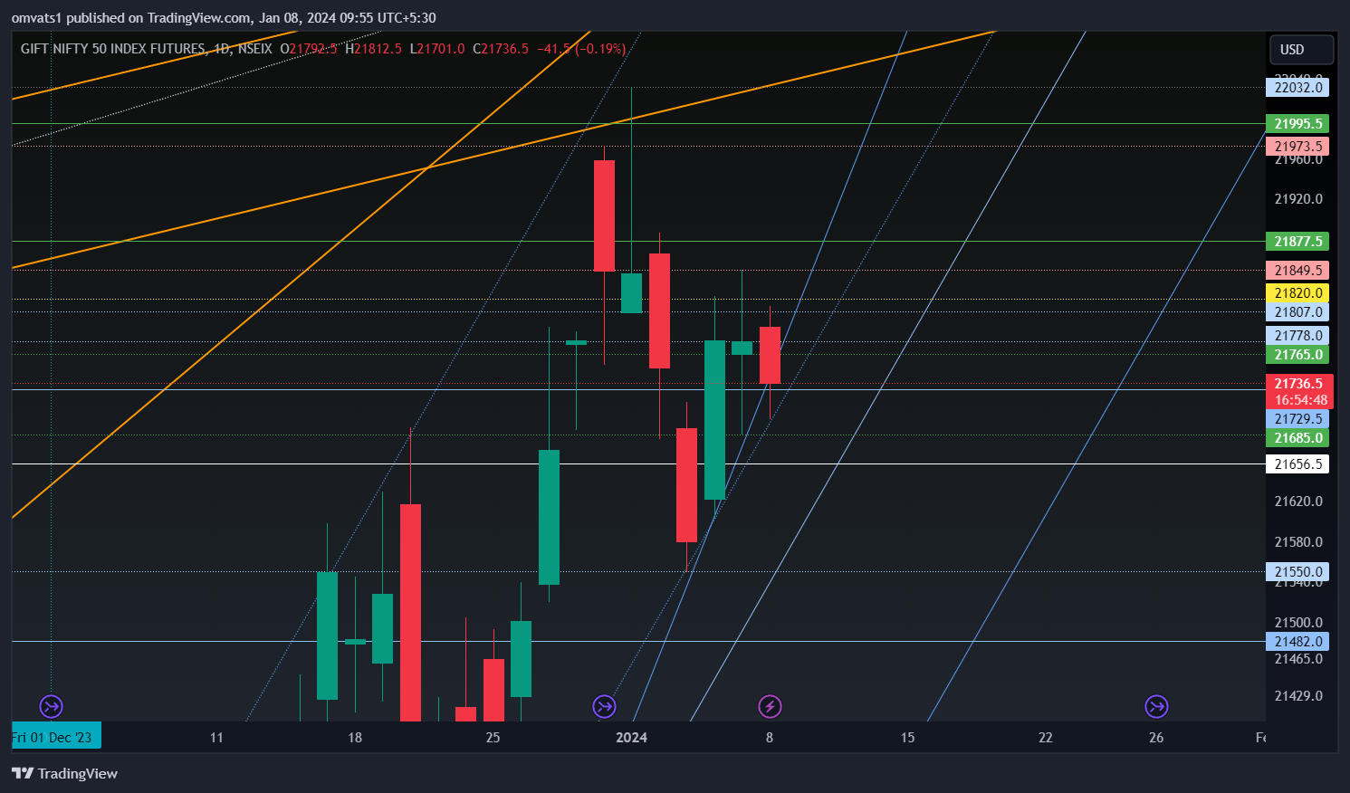Select the pink 21973.5 price label
The image size is (1350, 793).
(x=1297, y=147)
